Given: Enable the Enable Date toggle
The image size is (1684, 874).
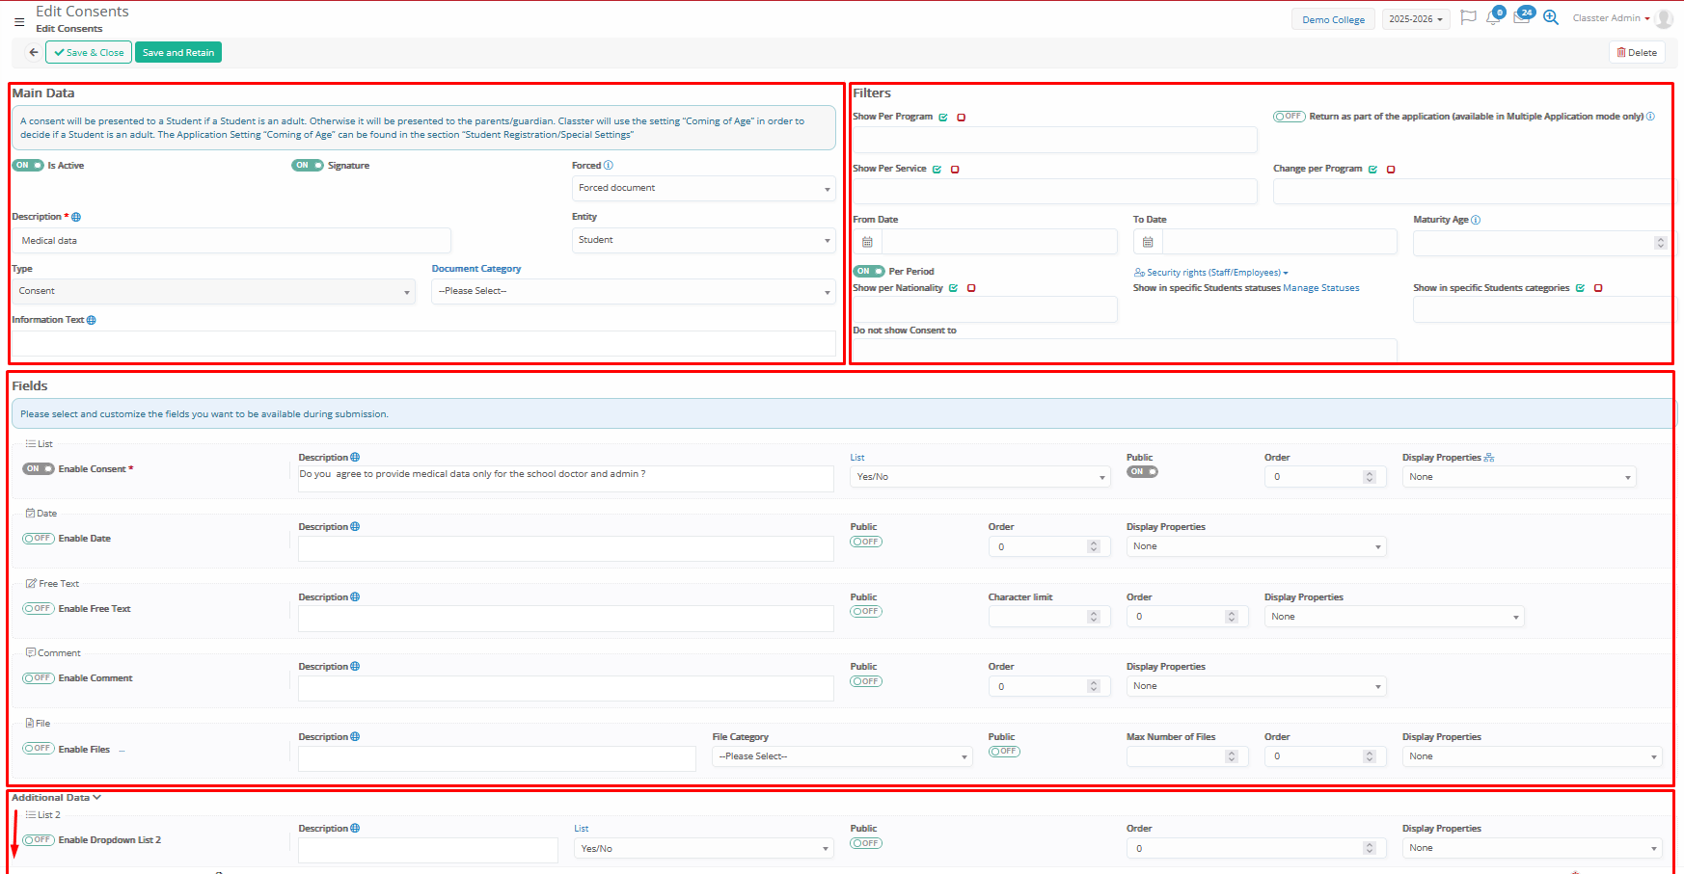Looking at the screenshot, I should [x=38, y=539].
